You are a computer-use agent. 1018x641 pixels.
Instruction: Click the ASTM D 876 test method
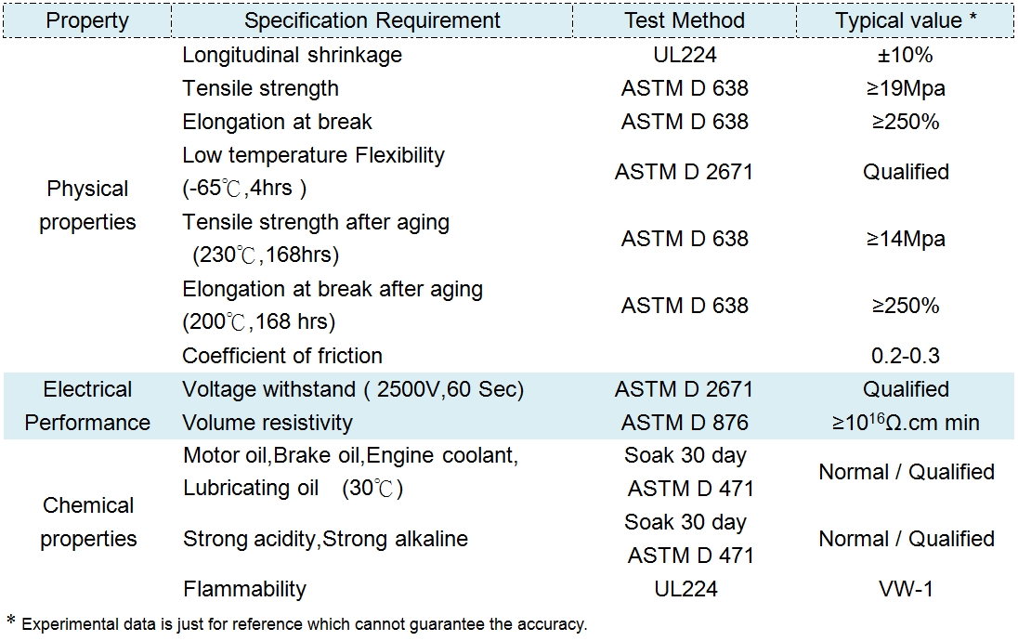pos(685,423)
